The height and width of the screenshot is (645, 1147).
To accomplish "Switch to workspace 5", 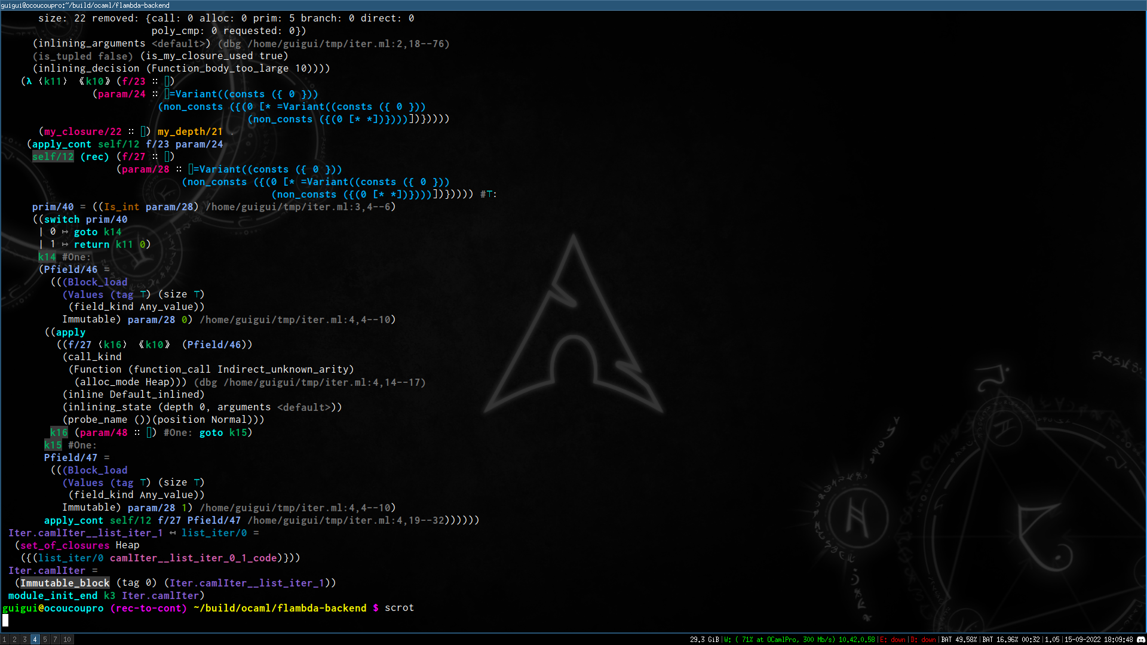I will click(x=45, y=640).
